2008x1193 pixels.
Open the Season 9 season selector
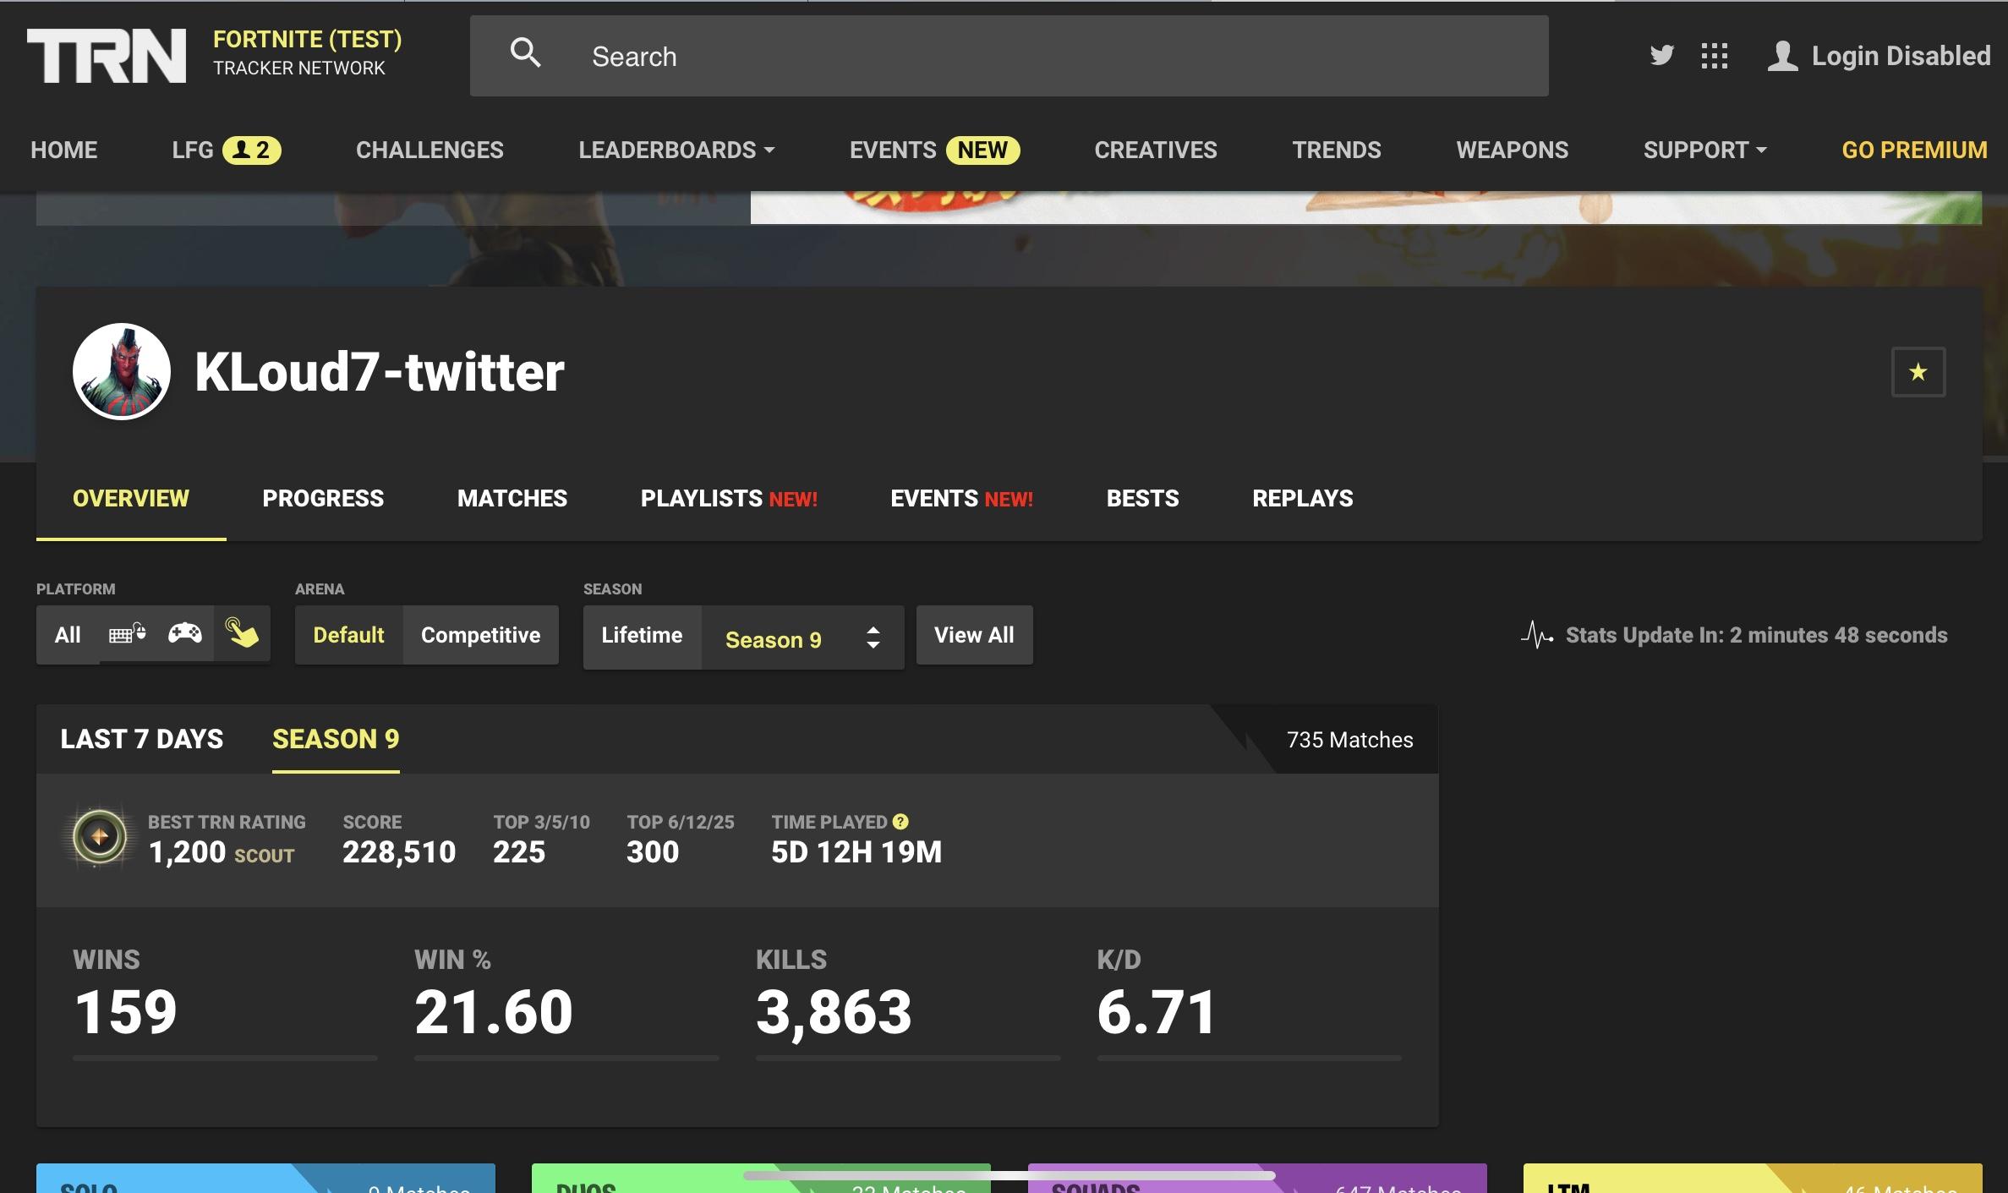coord(802,638)
